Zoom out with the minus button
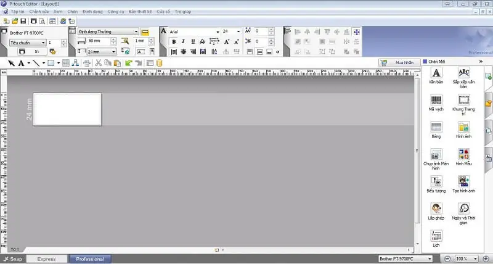The image size is (493, 264). coord(447,258)
